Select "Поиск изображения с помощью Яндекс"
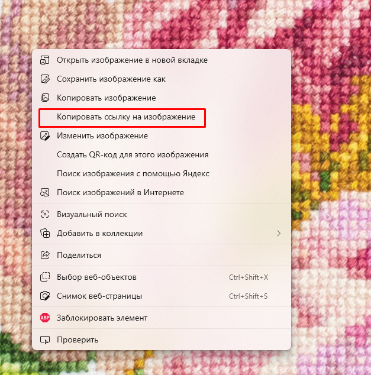 [133, 173]
